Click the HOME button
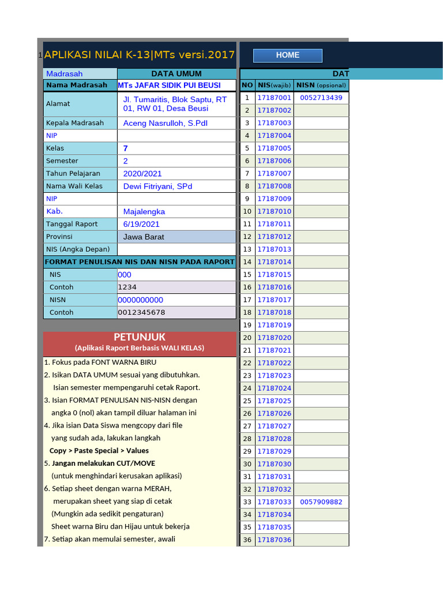Screen dimensions: 443x591 [x=287, y=55]
